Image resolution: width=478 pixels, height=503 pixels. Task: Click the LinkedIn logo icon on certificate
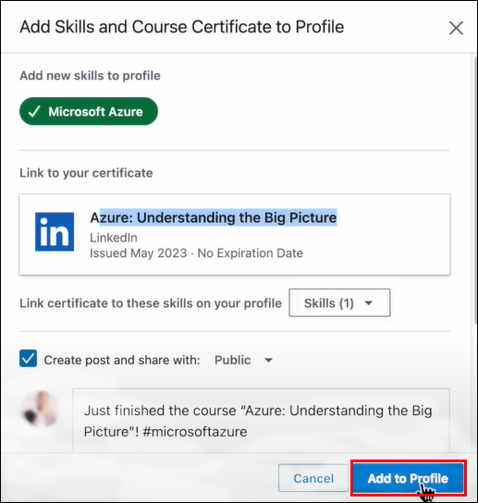(x=55, y=231)
